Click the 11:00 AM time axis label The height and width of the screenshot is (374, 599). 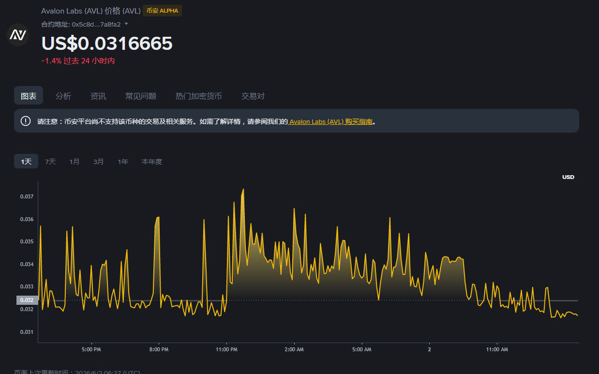[x=497, y=349]
